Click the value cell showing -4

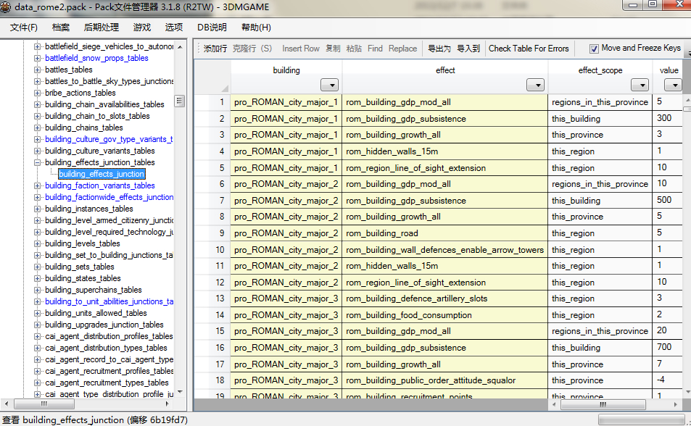coord(667,380)
